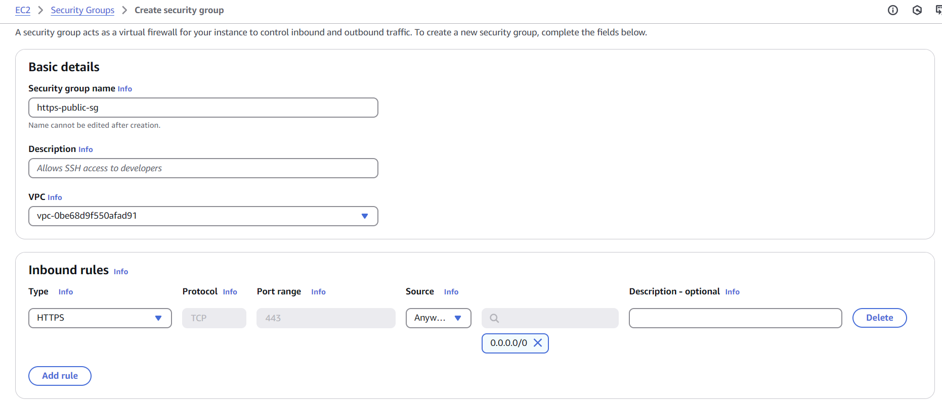942x405 pixels.
Task: Expand the VPC dropdown
Action: coord(364,216)
